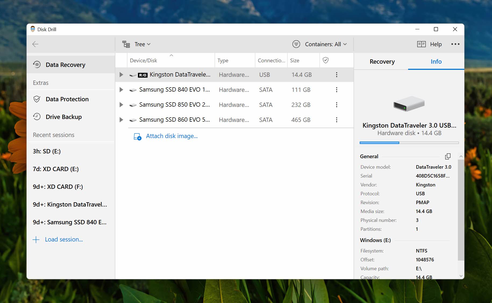This screenshot has height=303, width=492.
Task: Switch to the Recovery tab
Action: pos(382,62)
